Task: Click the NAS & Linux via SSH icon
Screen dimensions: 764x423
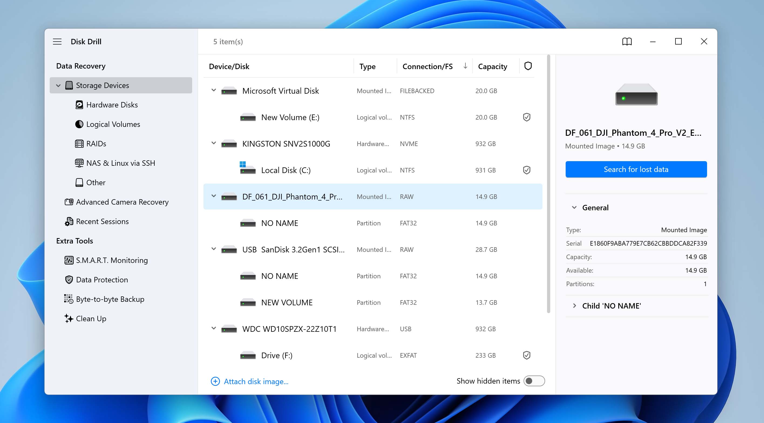Action: click(79, 163)
